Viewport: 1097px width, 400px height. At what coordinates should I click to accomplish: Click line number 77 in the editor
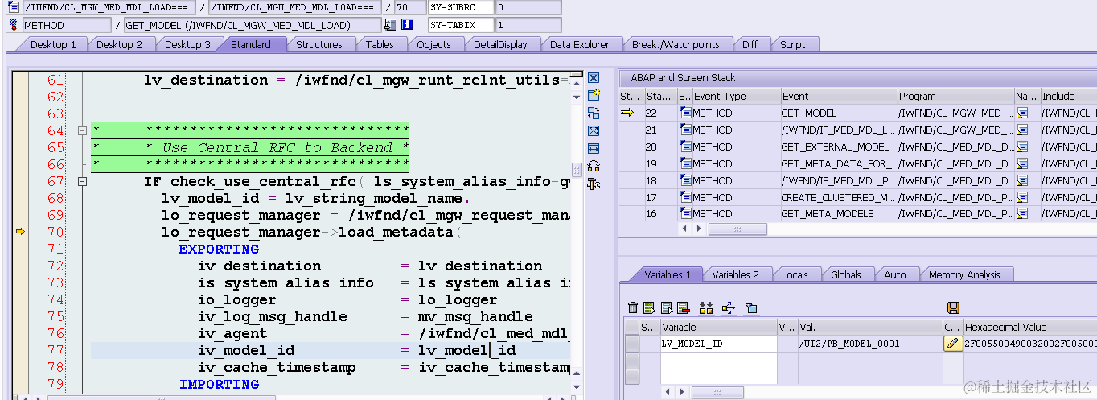[x=55, y=350]
